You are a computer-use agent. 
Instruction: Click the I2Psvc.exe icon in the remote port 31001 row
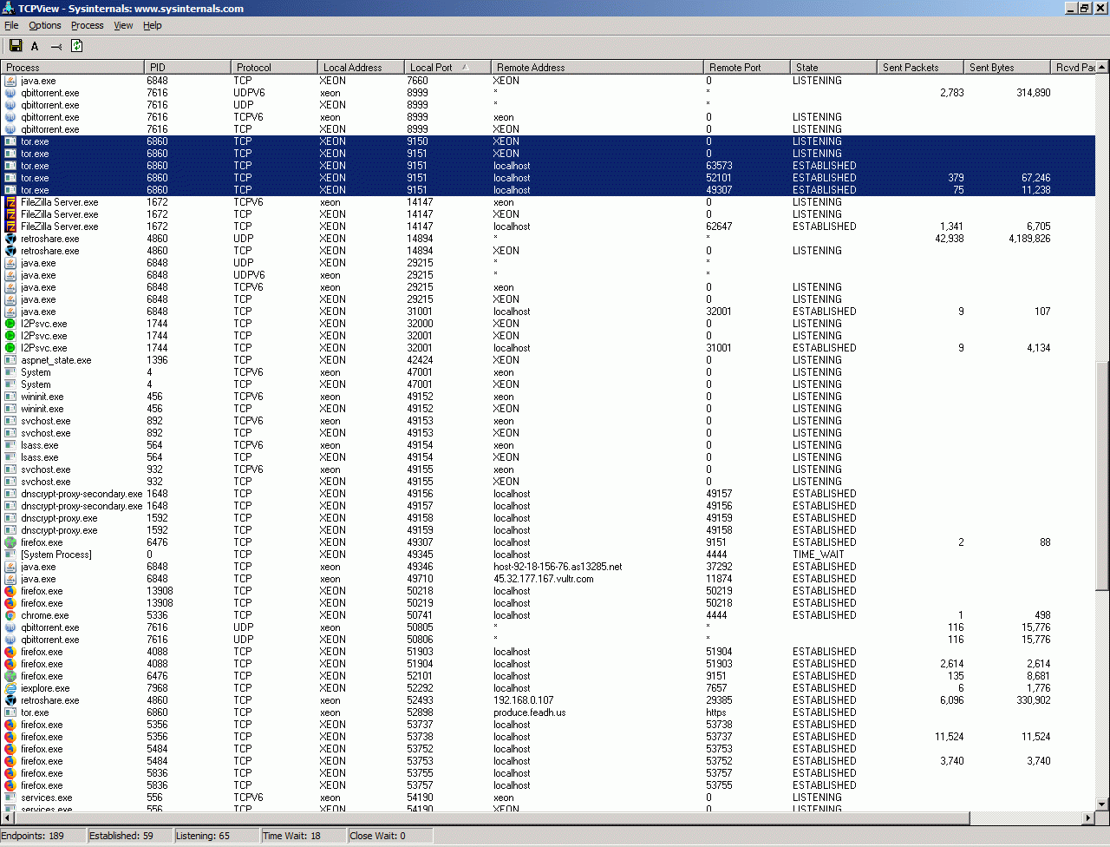point(10,348)
